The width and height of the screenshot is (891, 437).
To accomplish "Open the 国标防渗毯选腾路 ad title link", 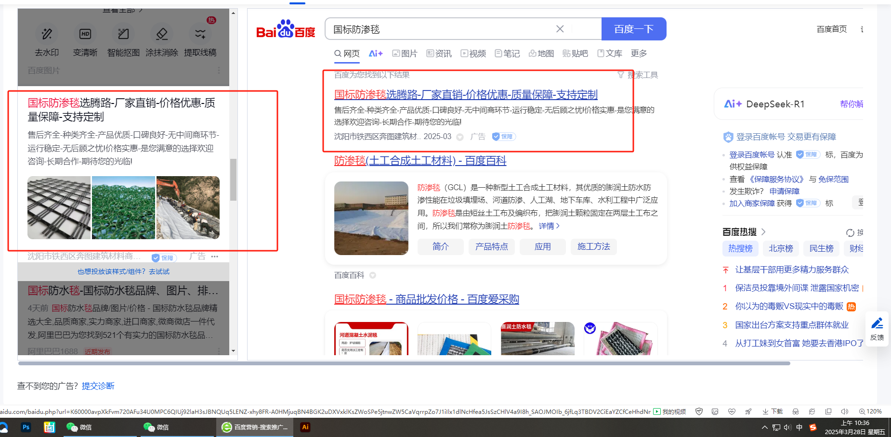I will [x=466, y=94].
